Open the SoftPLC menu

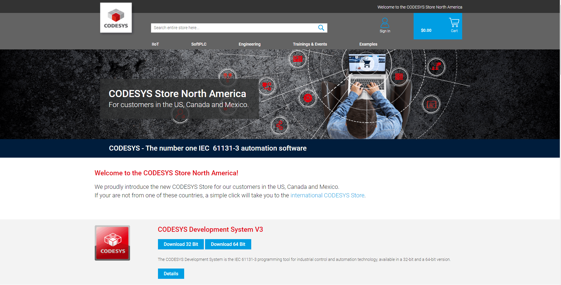click(x=199, y=44)
